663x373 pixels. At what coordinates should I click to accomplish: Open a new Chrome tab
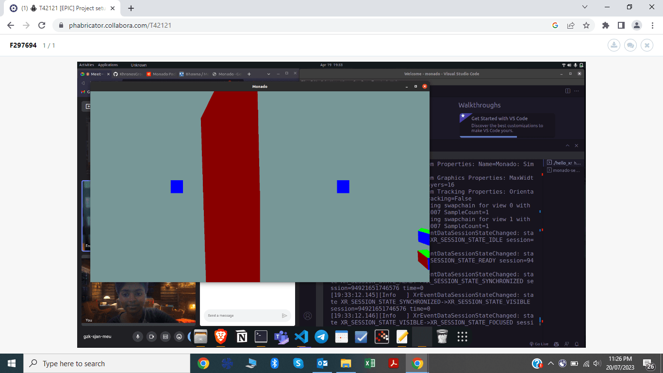click(131, 8)
